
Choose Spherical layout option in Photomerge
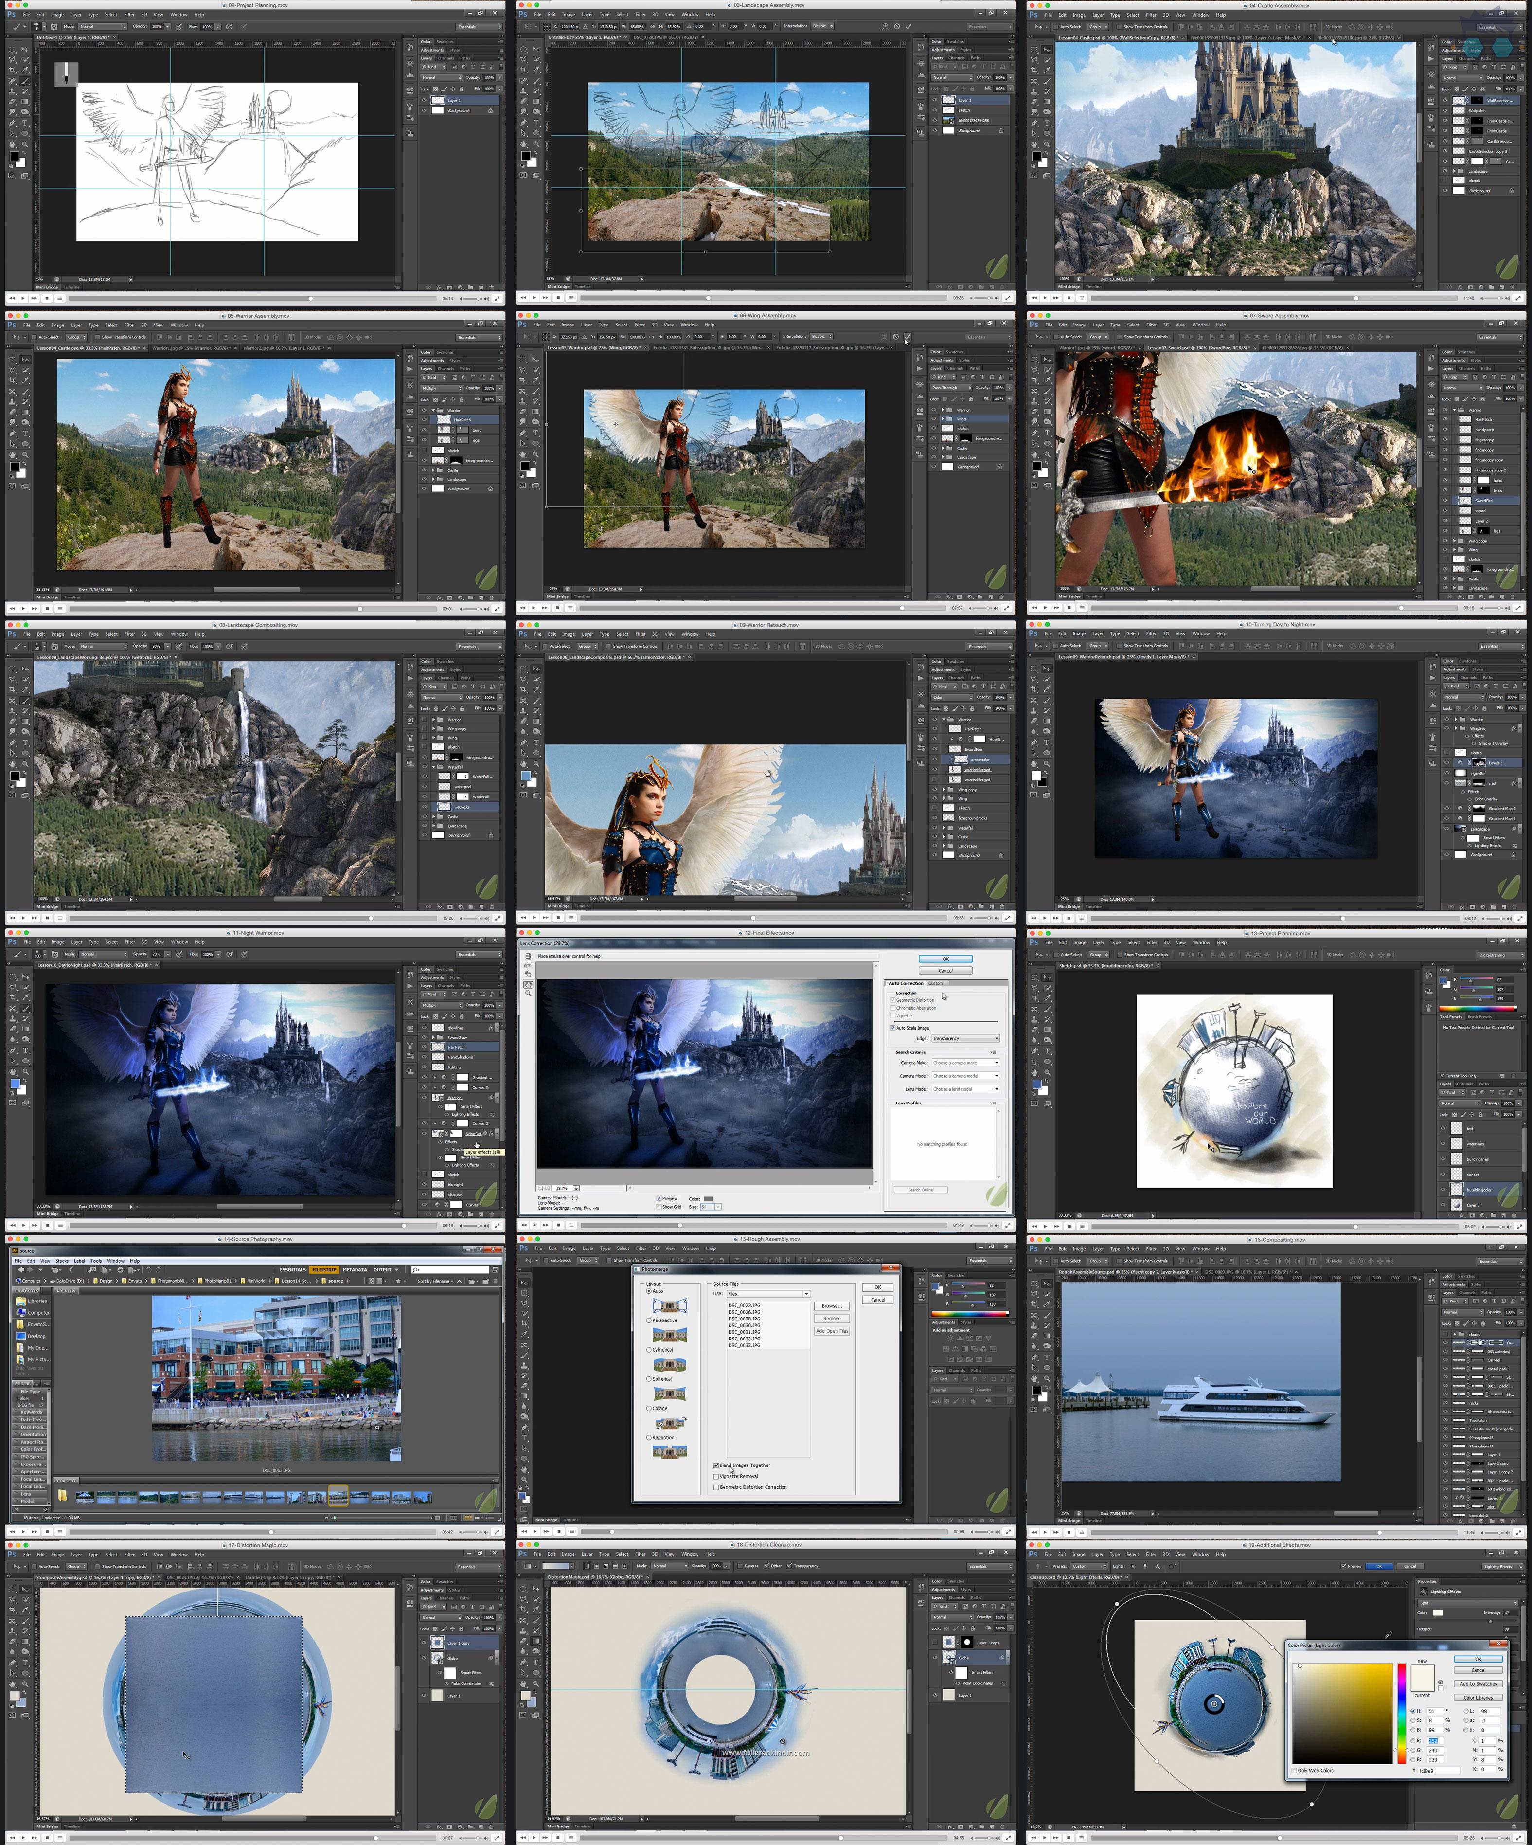coord(649,1379)
